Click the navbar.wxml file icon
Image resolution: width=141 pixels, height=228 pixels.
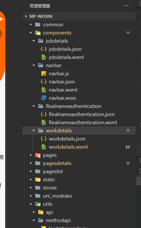click(x=44, y=90)
